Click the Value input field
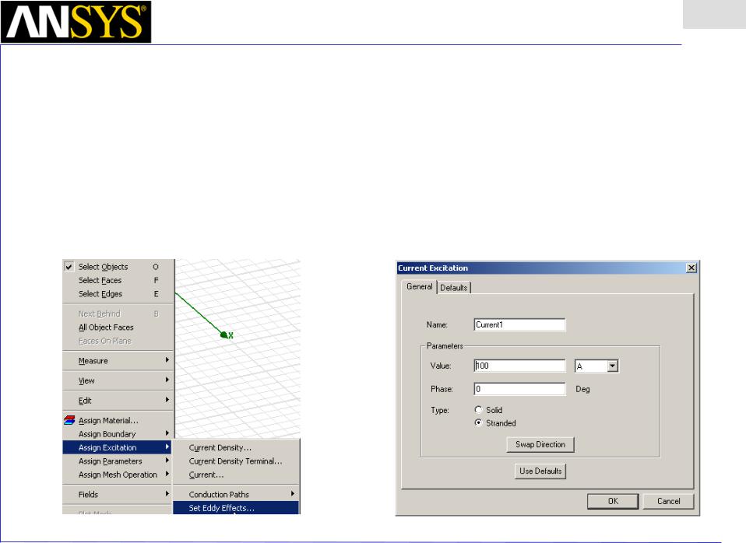Viewport: 746px width, 543px height. tap(519, 366)
